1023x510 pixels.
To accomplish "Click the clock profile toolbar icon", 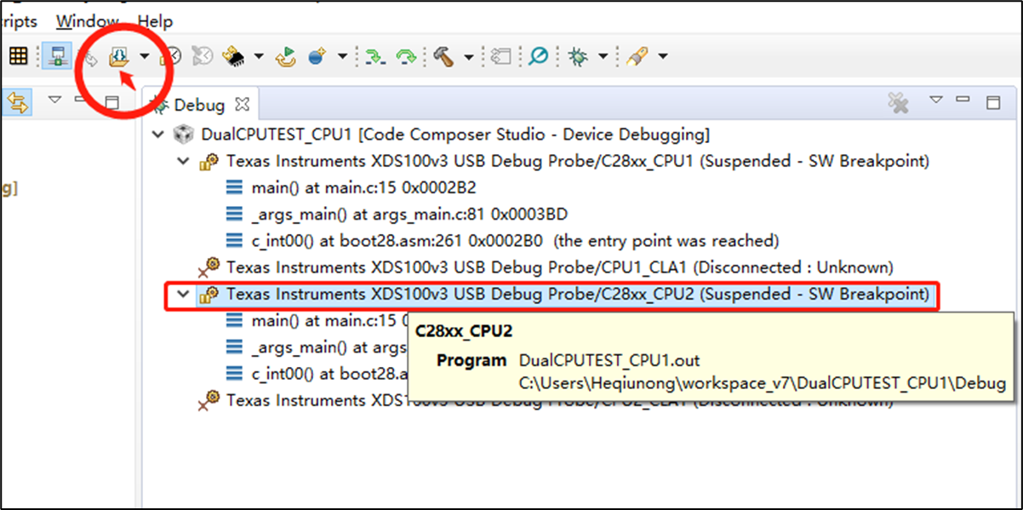I will [172, 57].
